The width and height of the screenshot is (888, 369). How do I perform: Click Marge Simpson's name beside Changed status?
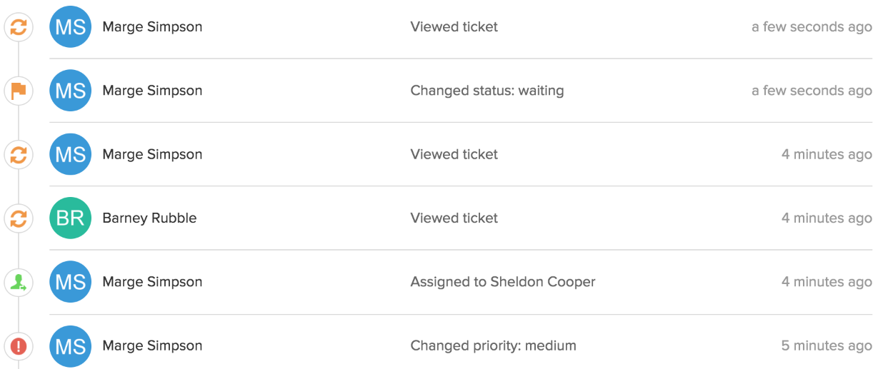pos(152,91)
